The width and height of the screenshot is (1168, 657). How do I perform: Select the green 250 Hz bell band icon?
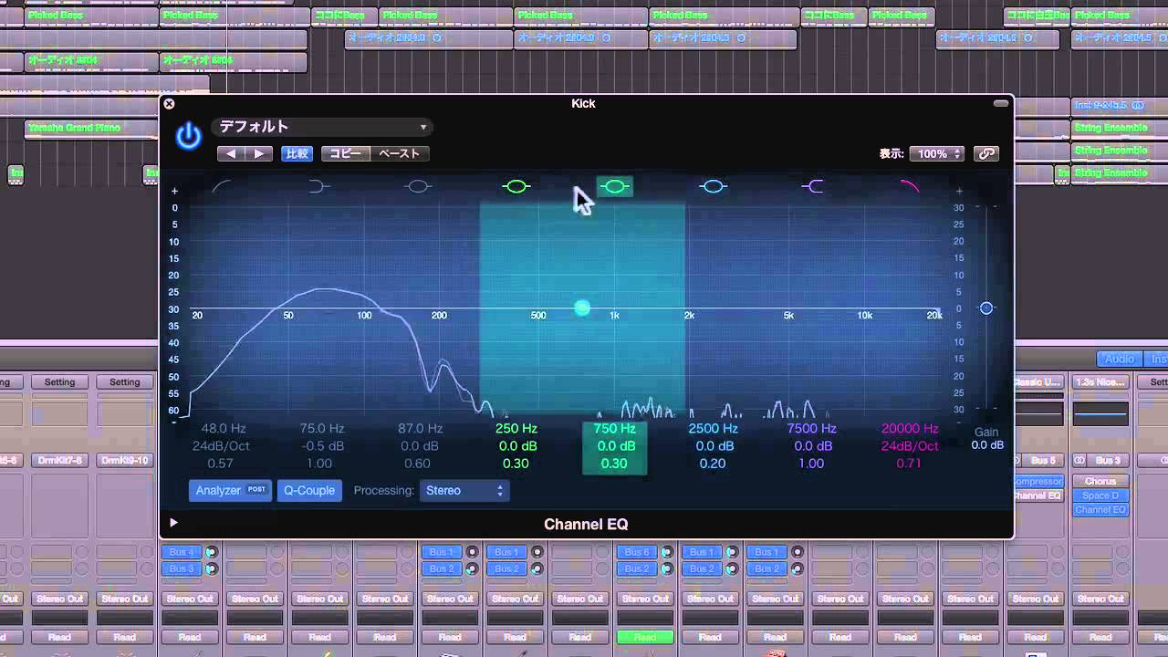516,186
